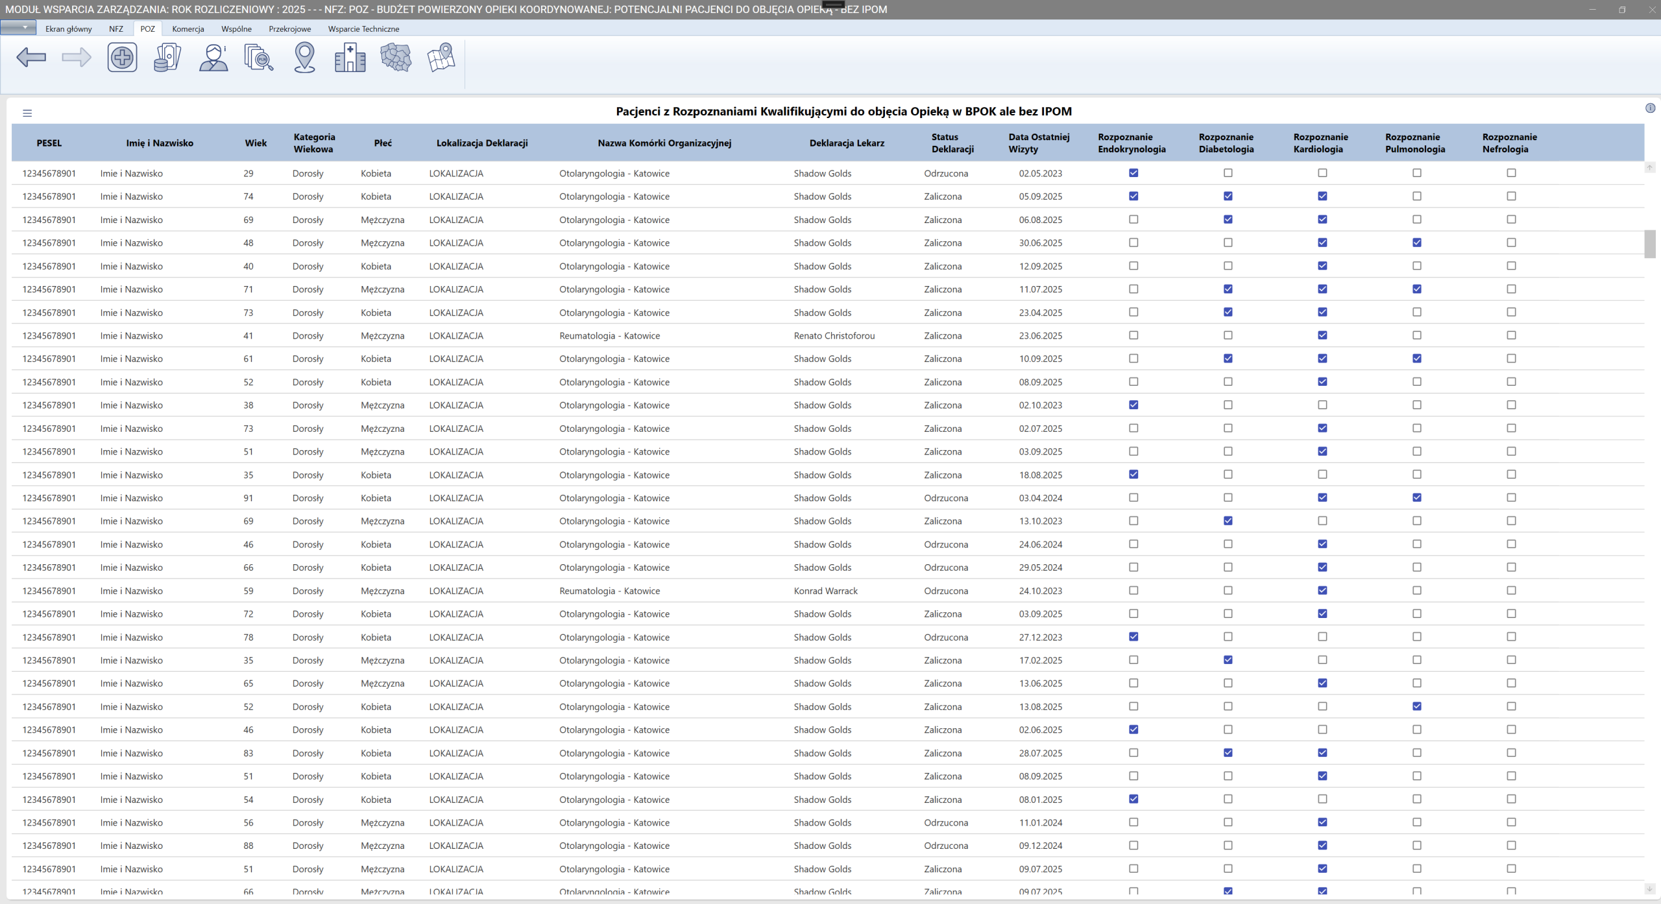Screen dimensions: 1661x904
Task: Go back with the left arrow icon
Action: click(31, 58)
